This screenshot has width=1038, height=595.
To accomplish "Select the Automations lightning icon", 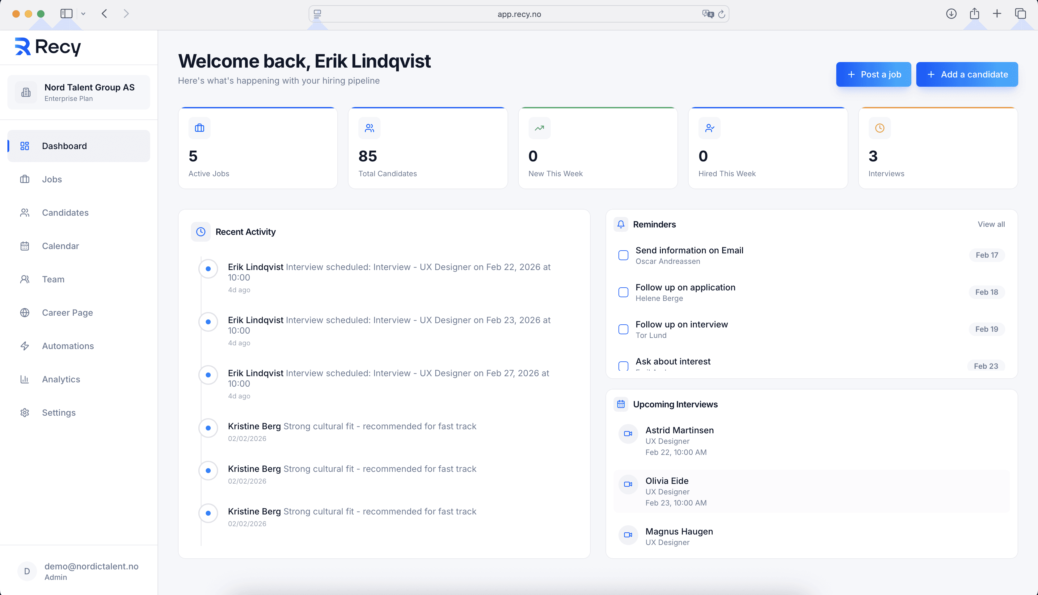I will tap(25, 346).
